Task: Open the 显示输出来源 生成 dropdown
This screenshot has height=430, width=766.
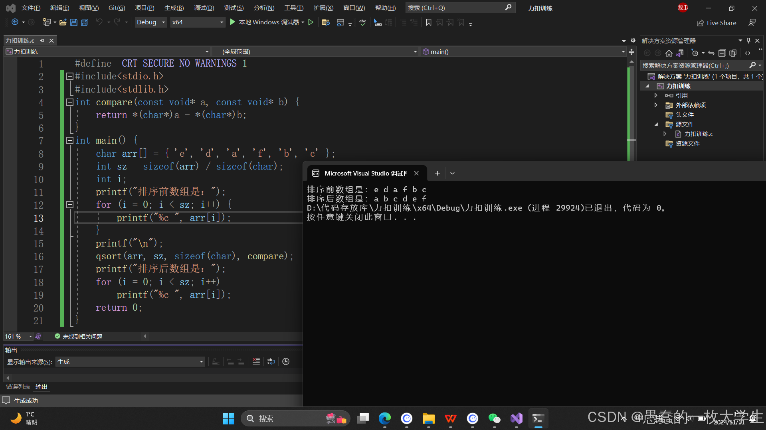Action: pyautogui.click(x=130, y=361)
